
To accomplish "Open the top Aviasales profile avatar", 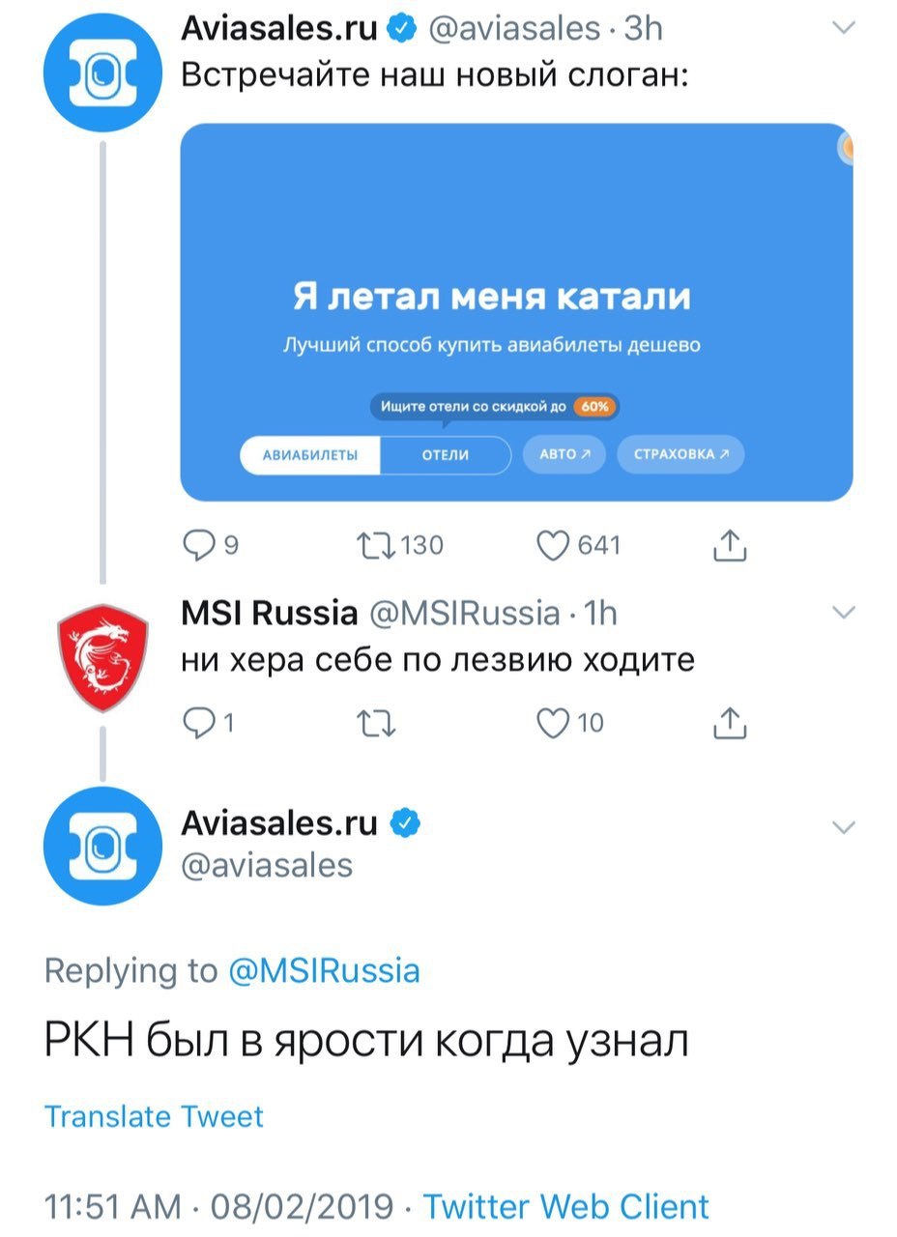I will (103, 72).
